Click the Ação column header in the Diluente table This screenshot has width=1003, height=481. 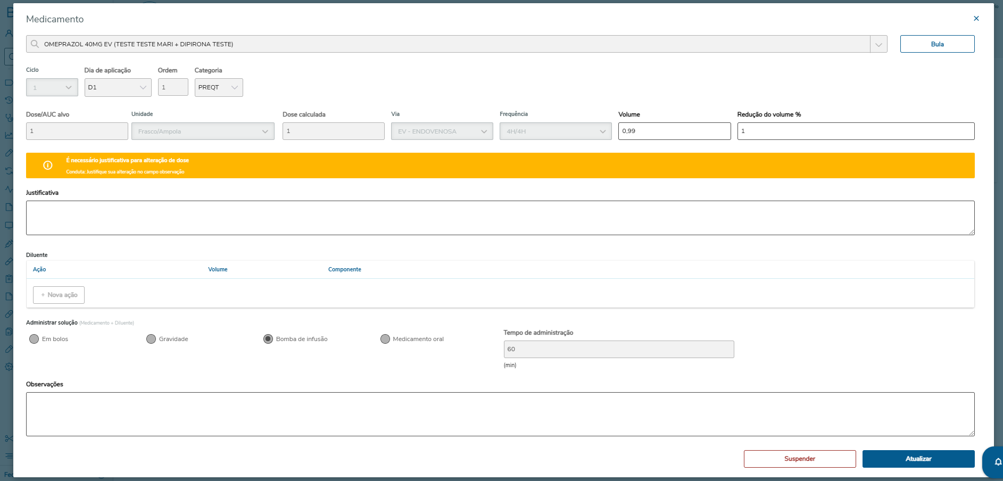[39, 269]
